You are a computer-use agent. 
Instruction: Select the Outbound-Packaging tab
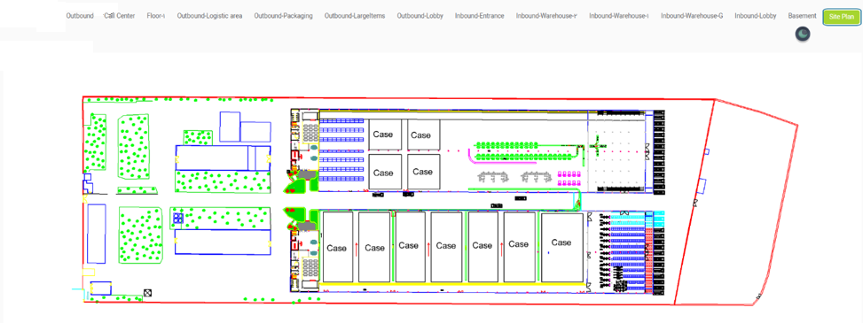[x=283, y=16]
